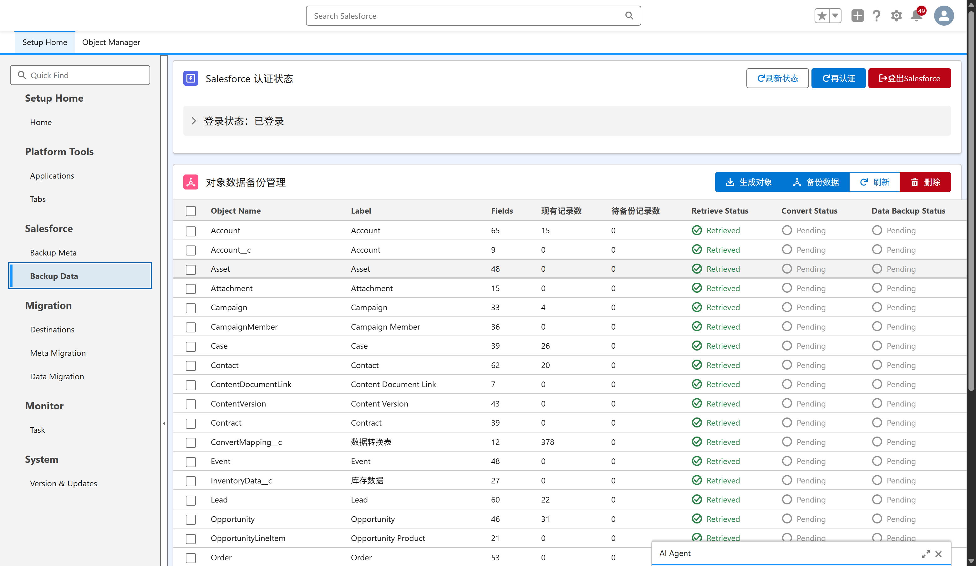
Task: Click the ConvertMapping__c object name
Action: pos(246,442)
